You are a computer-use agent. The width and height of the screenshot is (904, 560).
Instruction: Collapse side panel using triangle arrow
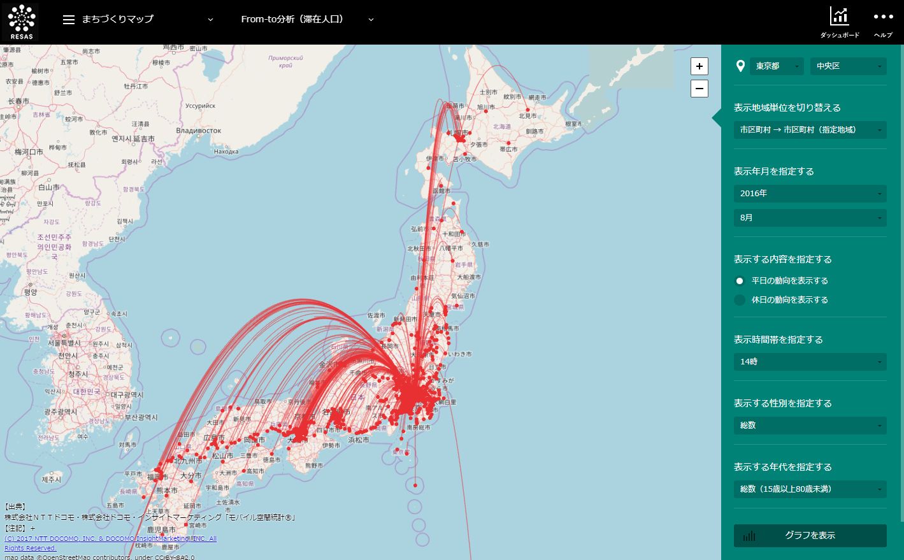pyautogui.click(x=717, y=118)
